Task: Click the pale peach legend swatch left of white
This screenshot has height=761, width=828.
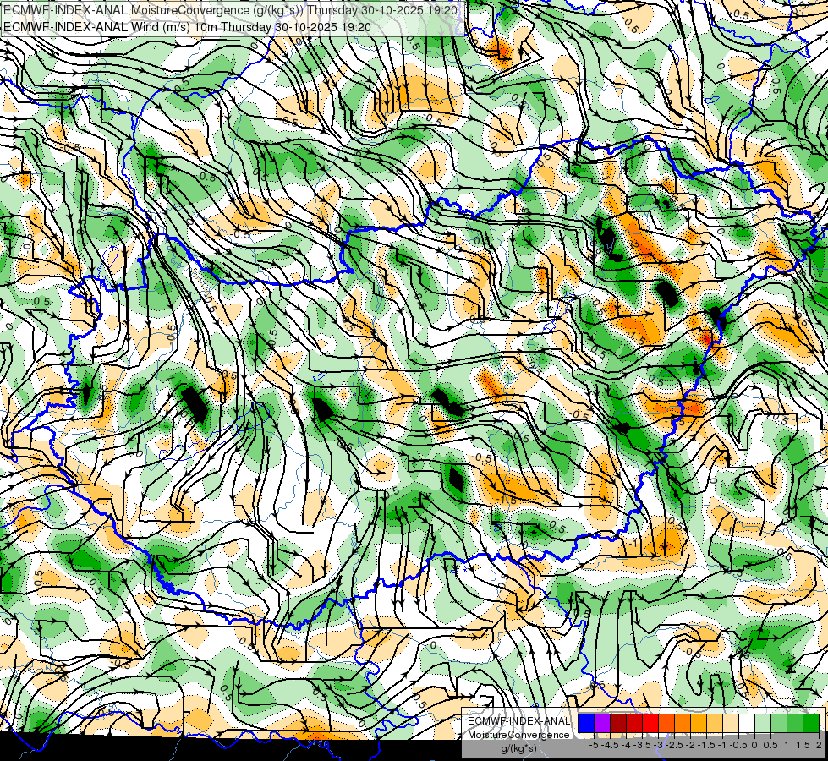Action: coord(731,723)
